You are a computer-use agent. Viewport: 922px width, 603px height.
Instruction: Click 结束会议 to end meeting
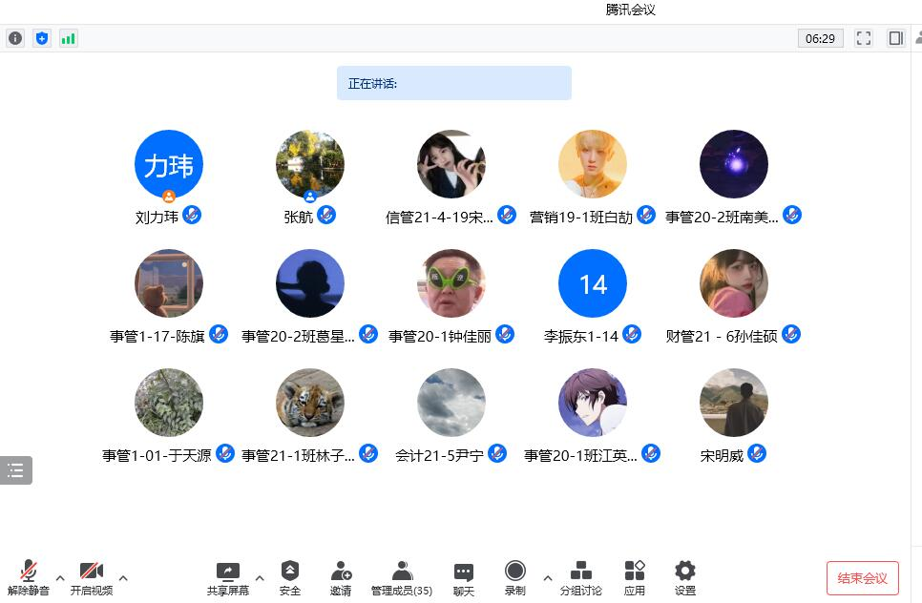pyautogui.click(x=862, y=578)
